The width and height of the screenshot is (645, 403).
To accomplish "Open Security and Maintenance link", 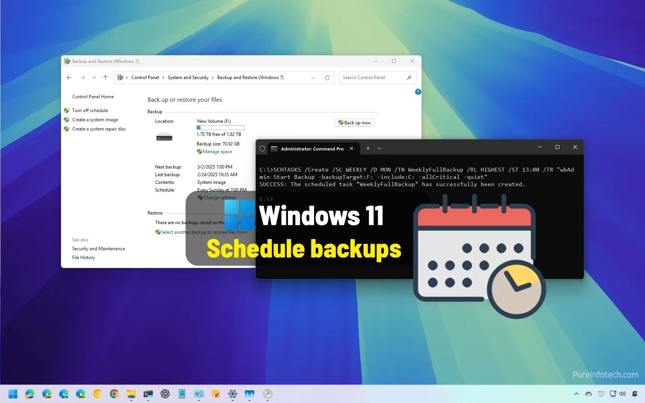I will pos(98,249).
